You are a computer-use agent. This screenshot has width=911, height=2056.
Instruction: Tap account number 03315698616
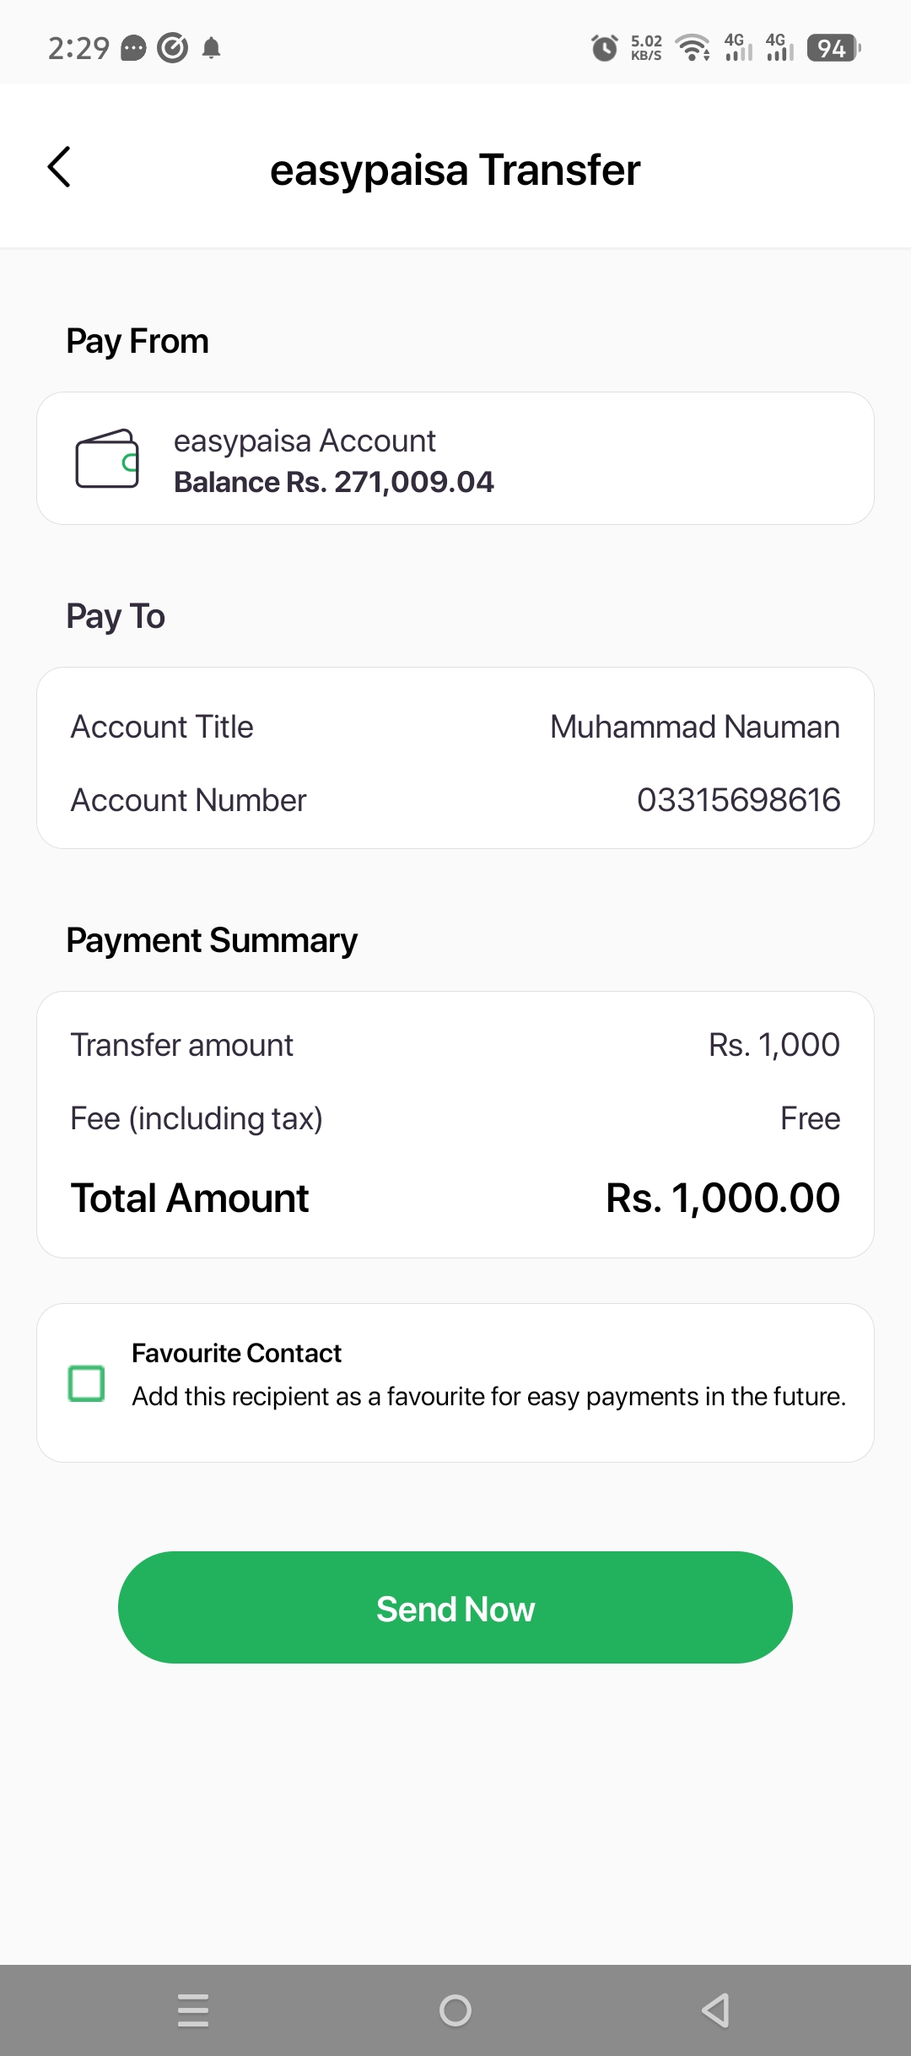coord(738,800)
